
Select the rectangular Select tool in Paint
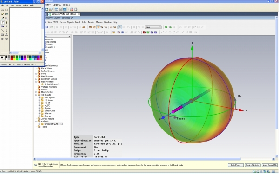(7, 10)
